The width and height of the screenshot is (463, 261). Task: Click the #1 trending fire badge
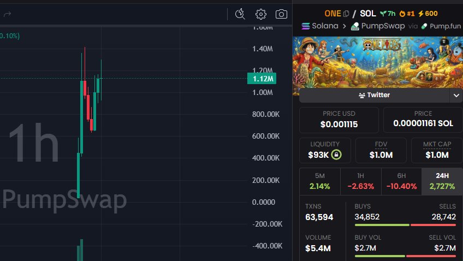407,14
